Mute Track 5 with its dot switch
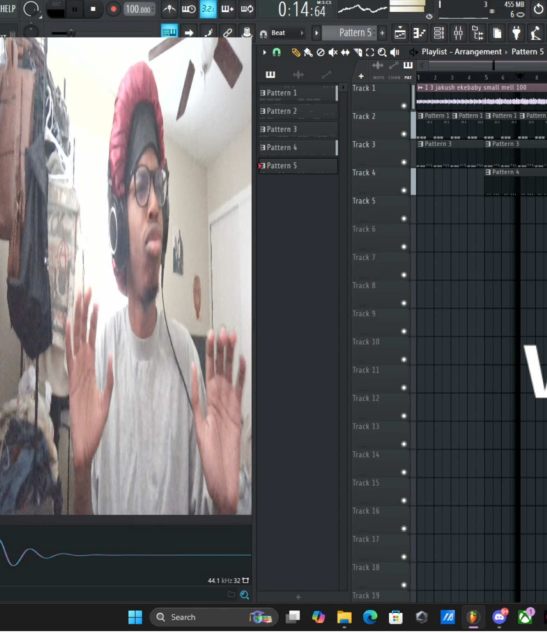 404,218
